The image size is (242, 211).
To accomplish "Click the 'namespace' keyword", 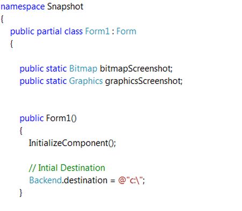I will click(x=23, y=7).
